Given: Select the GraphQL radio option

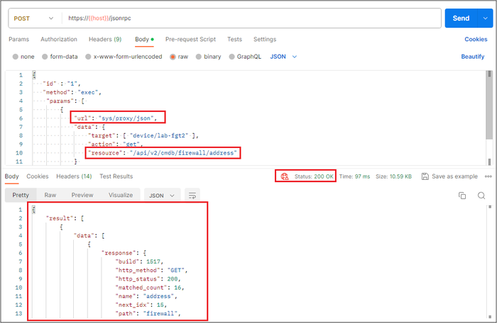Looking at the screenshot, I should (231, 57).
